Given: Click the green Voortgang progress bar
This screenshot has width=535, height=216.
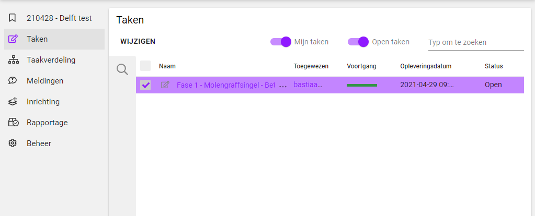Looking at the screenshot, I should [362, 85].
